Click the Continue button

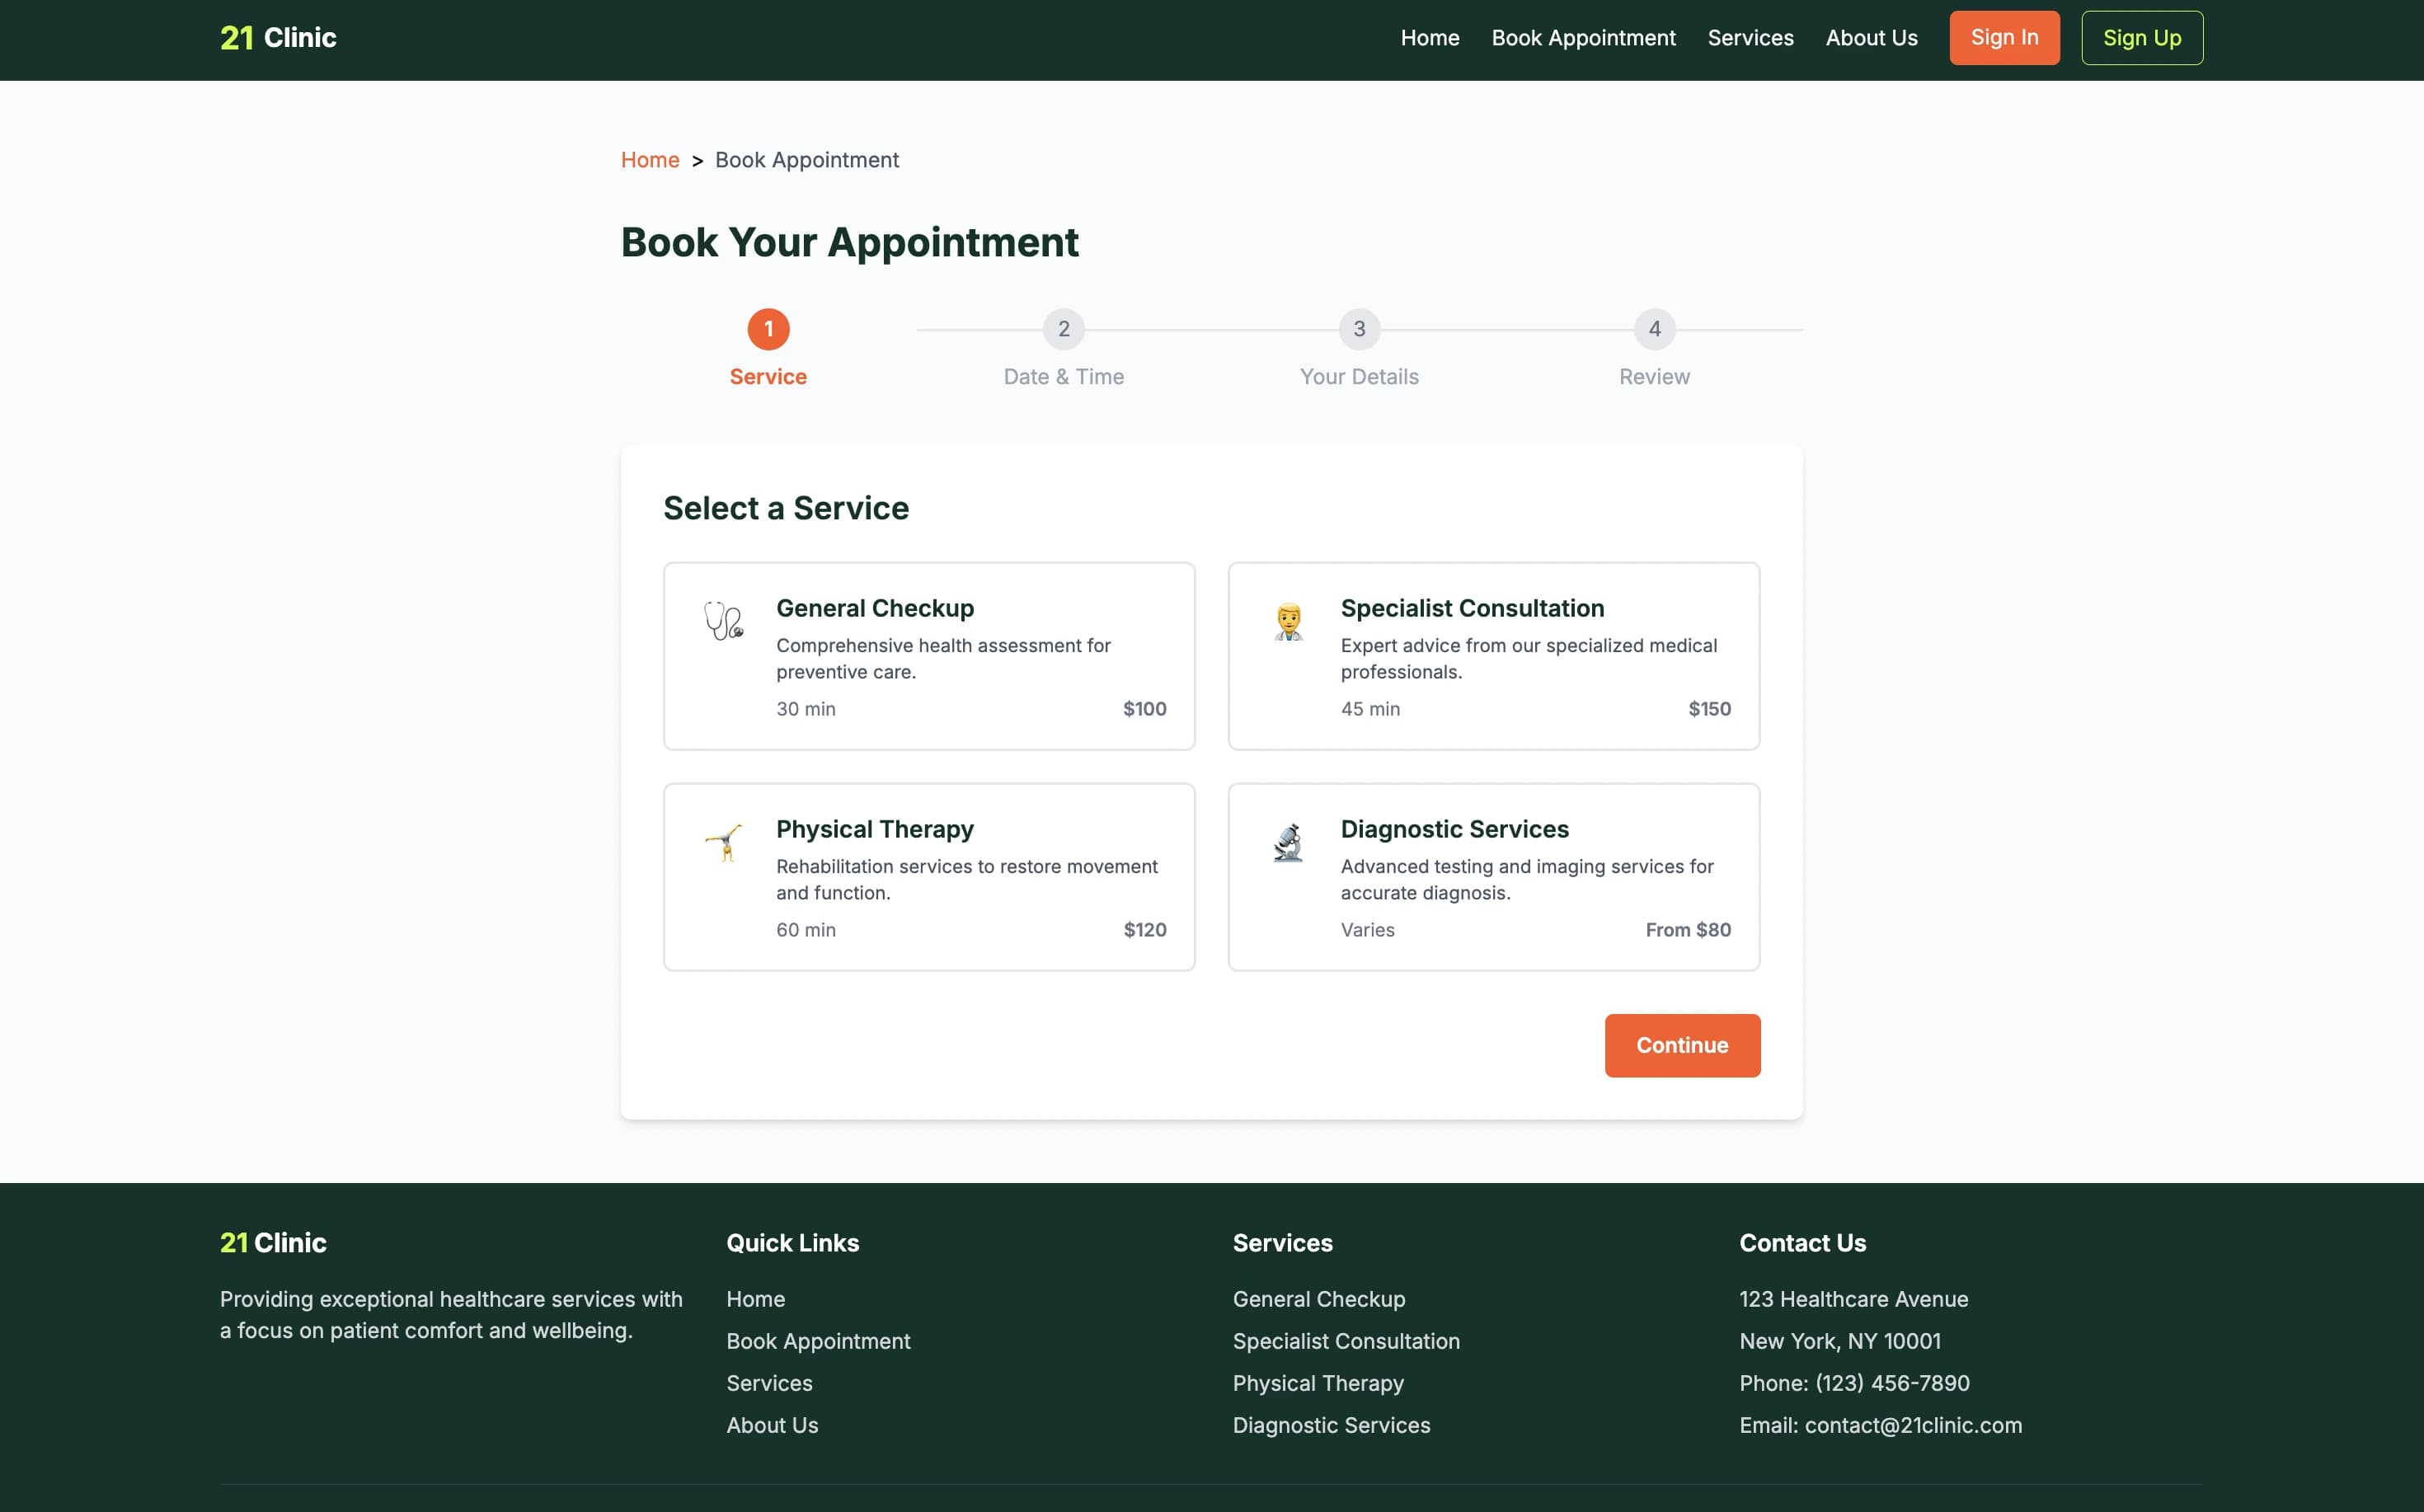click(x=1682, y=1045)
